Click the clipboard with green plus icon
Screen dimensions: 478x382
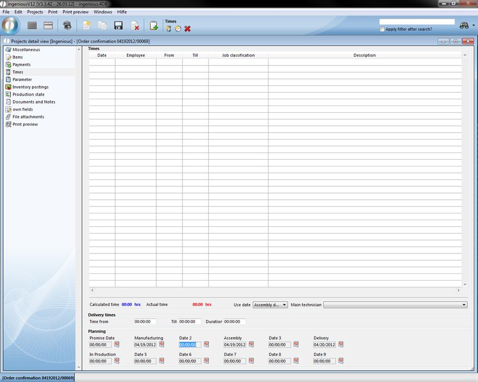(154, 26)
